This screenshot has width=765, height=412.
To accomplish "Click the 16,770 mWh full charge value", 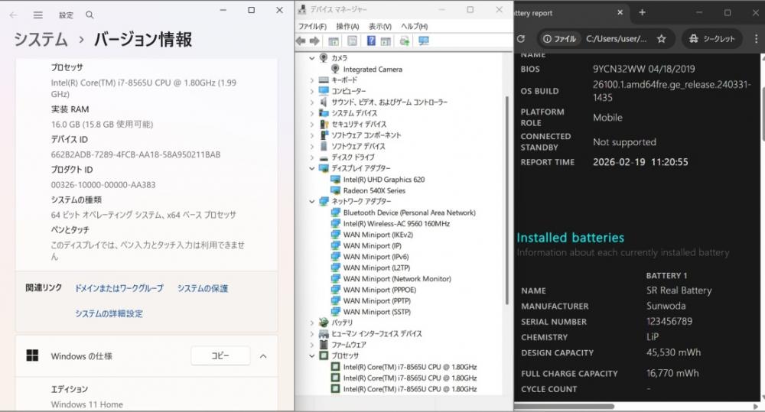I will click(x=672, y=373).
